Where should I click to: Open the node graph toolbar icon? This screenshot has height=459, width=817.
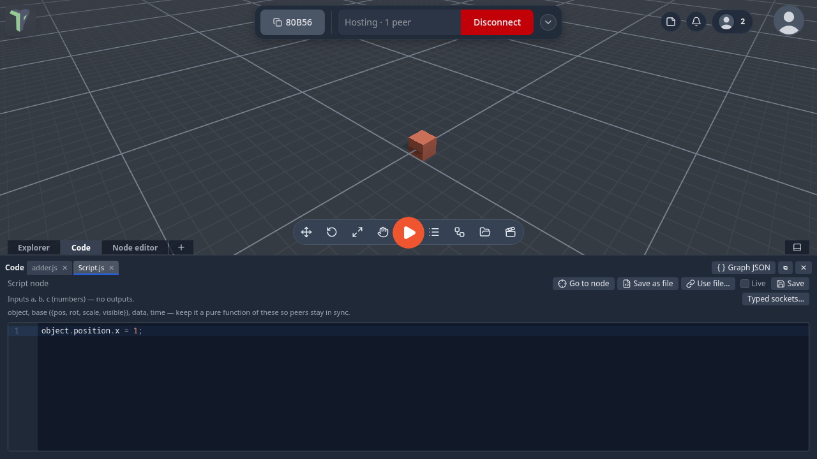pyautogui.click(x=460, y=232)
